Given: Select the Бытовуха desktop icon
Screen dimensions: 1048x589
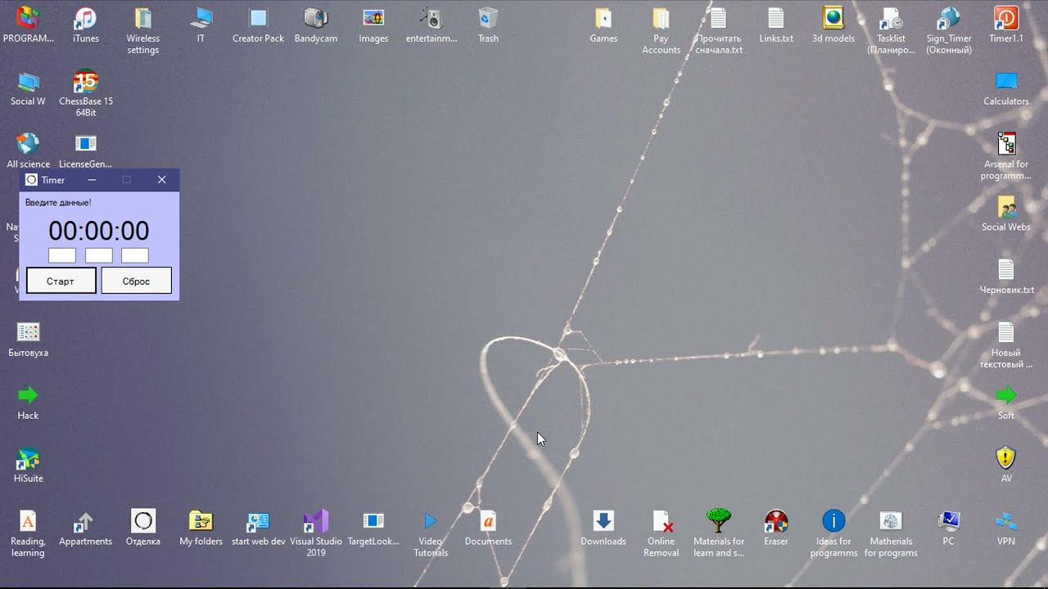Looking at the screenshot, I should pos(28,332).
